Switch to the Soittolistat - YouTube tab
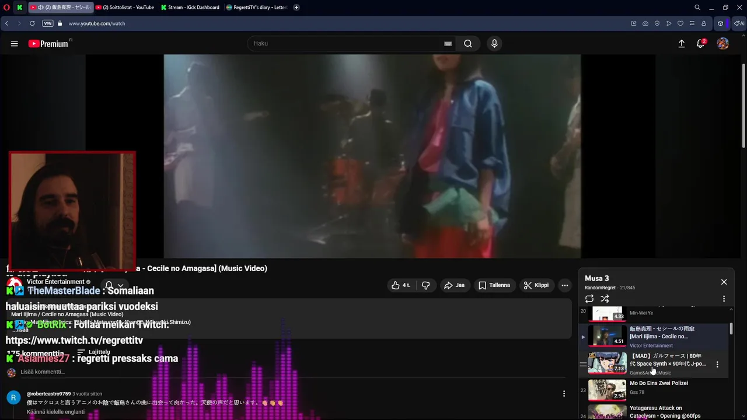 (125, 7)
